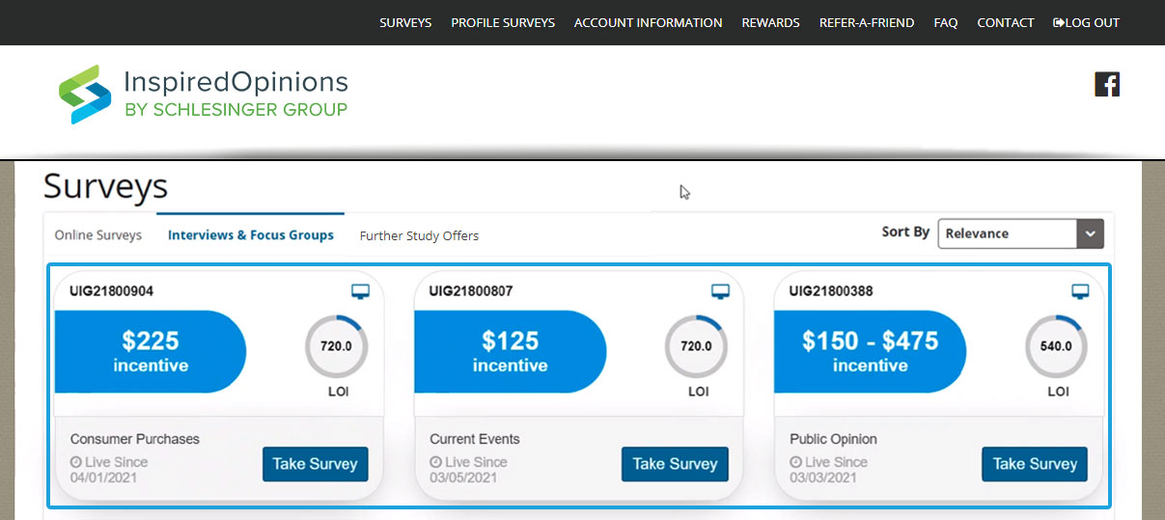Click desktop monitor icon on UIG21800904 card
The width and height of the screenshot is (1165, 520).
click(x=359, y=291)
